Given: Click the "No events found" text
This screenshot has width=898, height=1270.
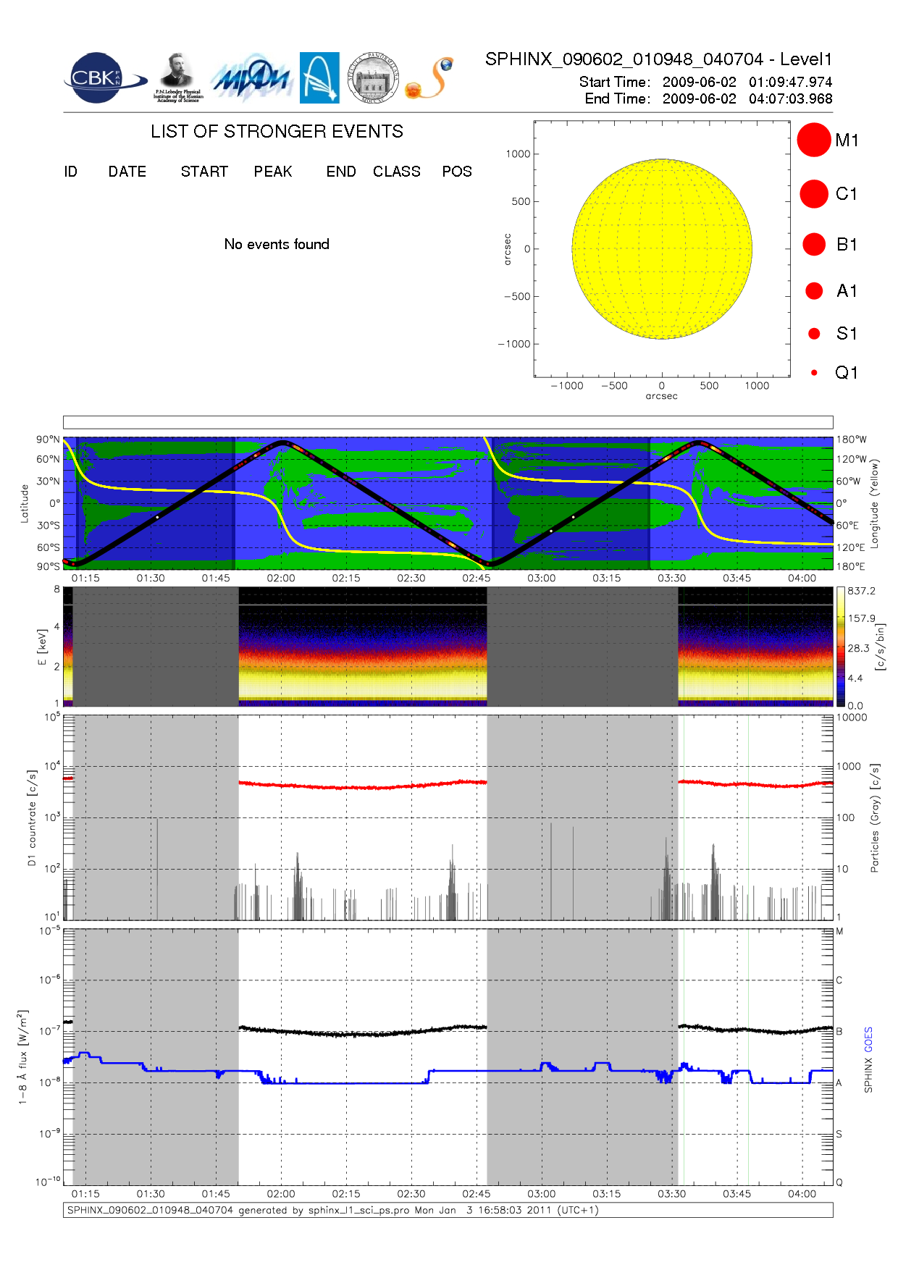Looking at the screenshot, I should point(277,244).
